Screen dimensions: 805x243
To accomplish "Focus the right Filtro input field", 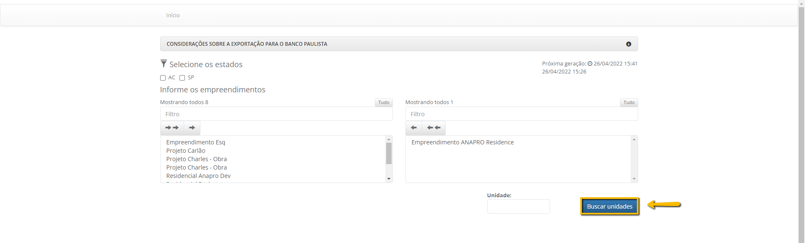I will 522,114.
